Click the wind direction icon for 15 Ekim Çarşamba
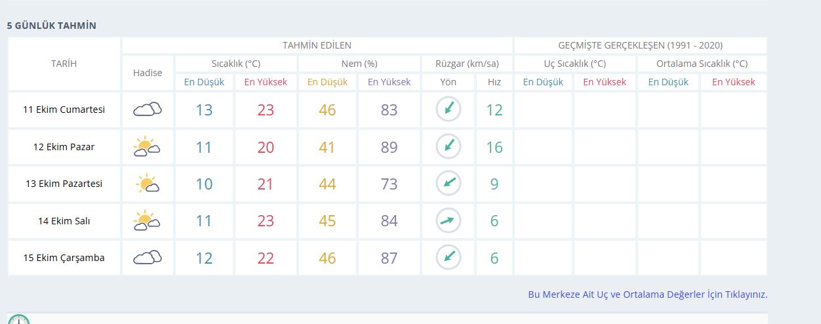Screen dimensions: 821x324 coord(449,258)
